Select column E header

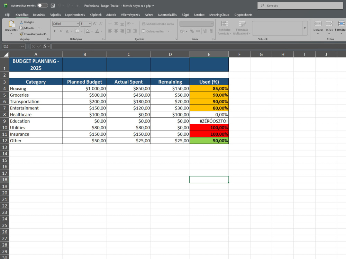pos(209,54)
